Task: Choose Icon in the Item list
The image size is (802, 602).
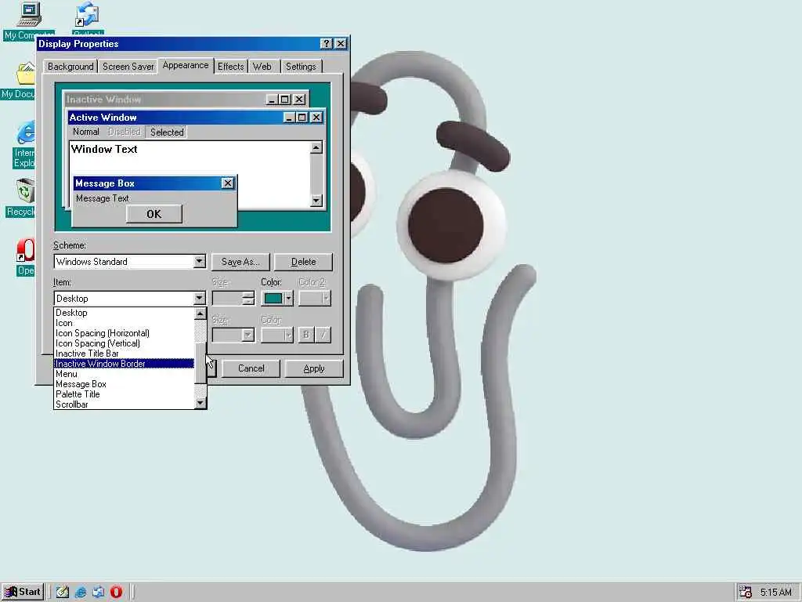Action: tap(125, 323)
